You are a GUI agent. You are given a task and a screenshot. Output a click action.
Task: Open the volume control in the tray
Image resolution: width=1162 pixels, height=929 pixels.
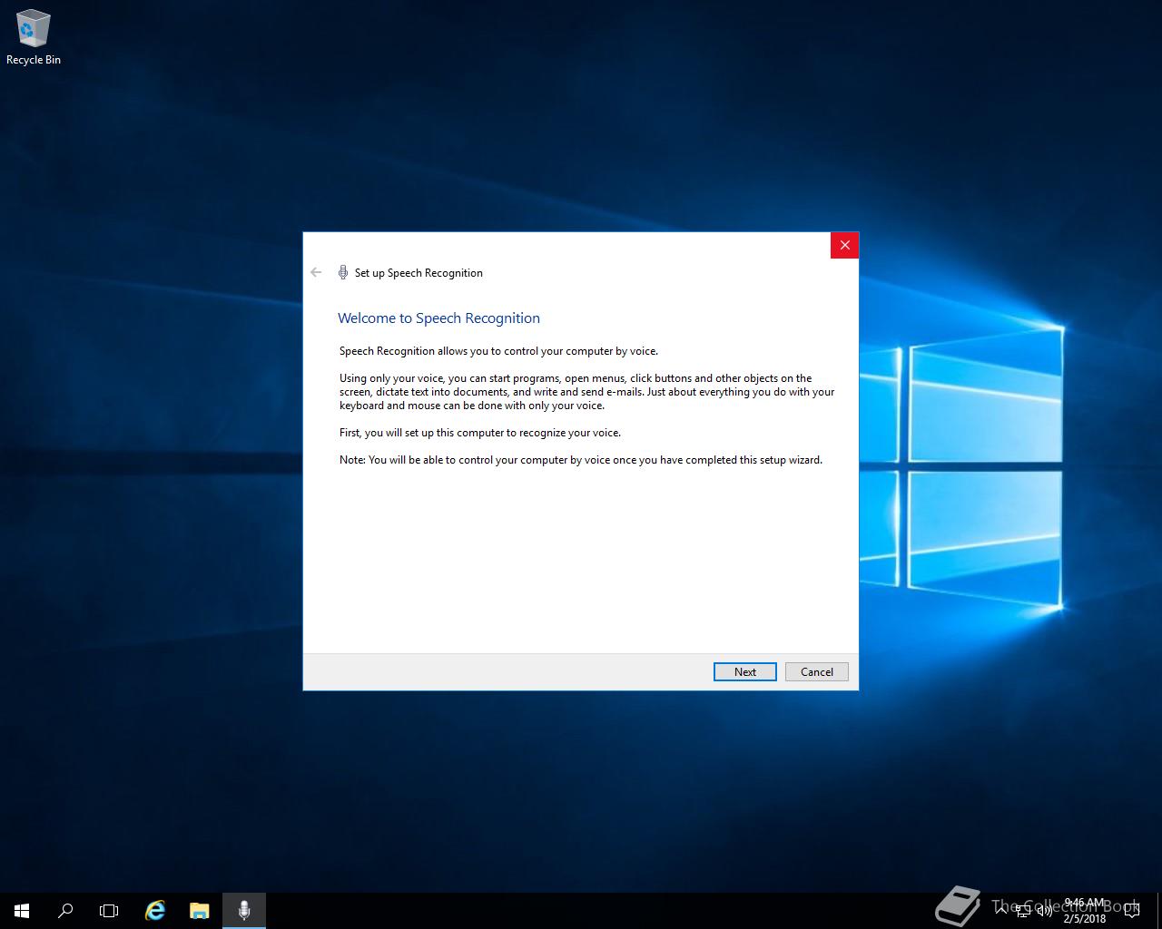[x=1044, y=910]
